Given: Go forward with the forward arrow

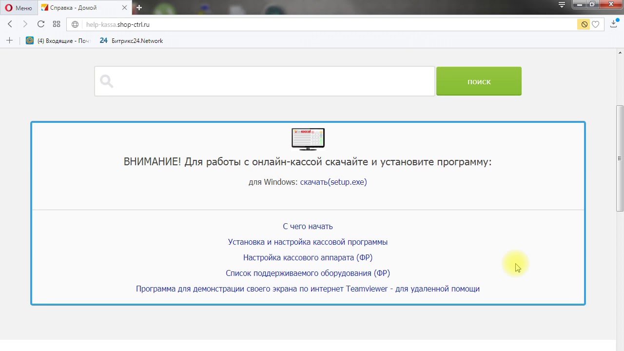Looking at the screenshot, I should [25, 24].
